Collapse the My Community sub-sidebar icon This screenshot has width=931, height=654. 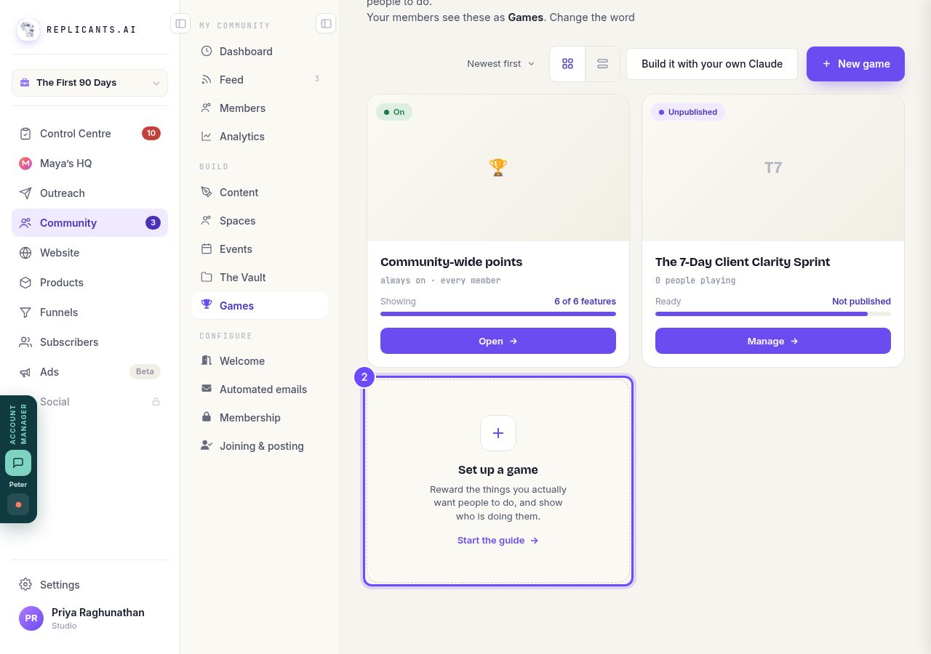[x=326, y=23]
